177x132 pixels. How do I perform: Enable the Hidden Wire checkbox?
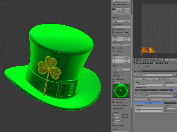tap(114, 102)
